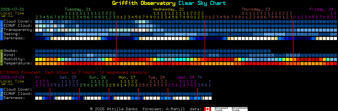338x111 pixels.
Task: Select the 2026-07-21 date label
Action: coord(12,9)
